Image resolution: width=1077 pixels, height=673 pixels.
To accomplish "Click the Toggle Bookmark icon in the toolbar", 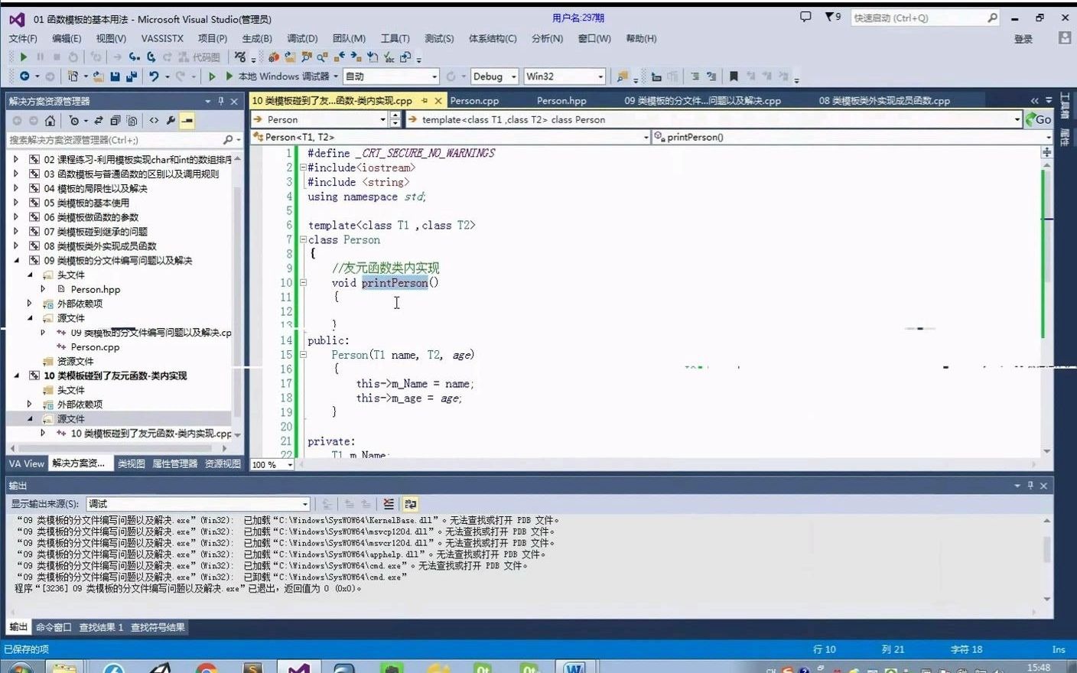I will pyautogui.click(x=734, y=76).
